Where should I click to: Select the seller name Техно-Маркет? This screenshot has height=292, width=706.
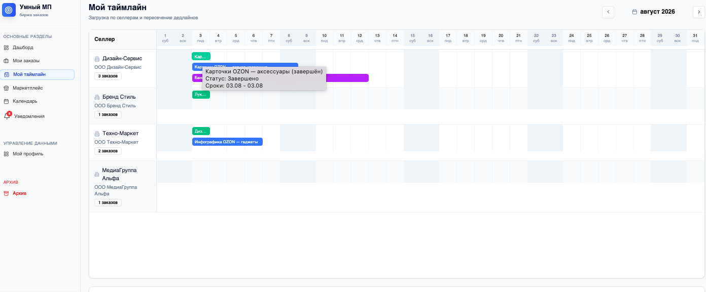pos(121,134)
